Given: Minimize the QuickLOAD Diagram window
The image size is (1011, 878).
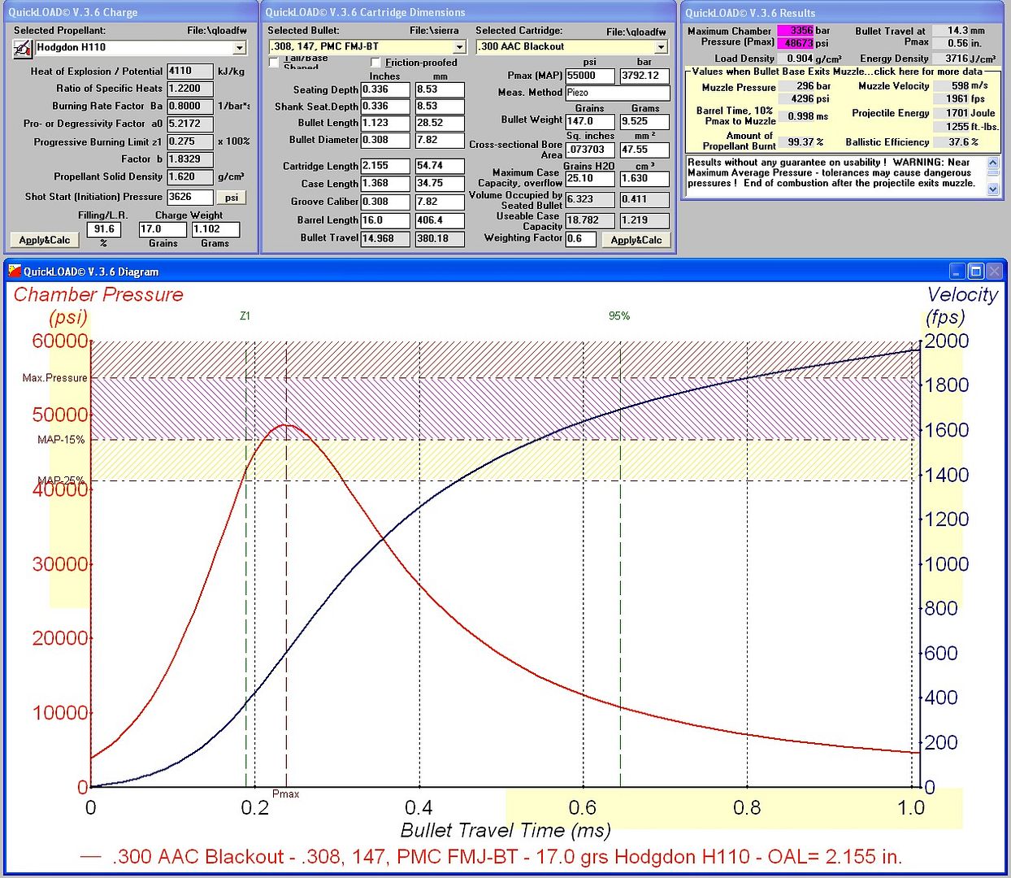Looking at the screenshot, I should pyautogui.click(x=958, y=272).
